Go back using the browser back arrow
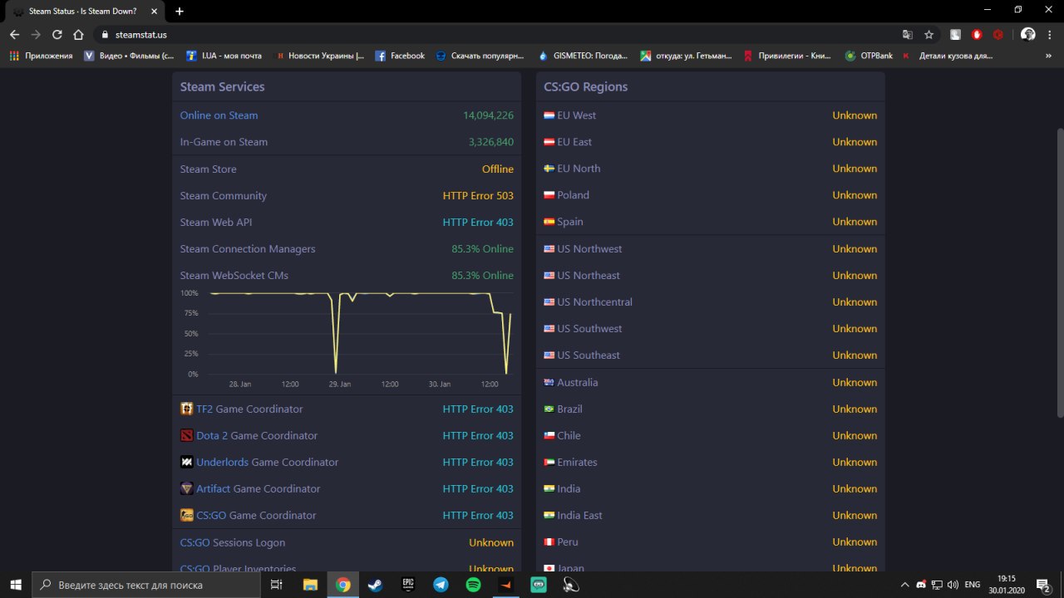1064x598 pixels. click(14, 35)
